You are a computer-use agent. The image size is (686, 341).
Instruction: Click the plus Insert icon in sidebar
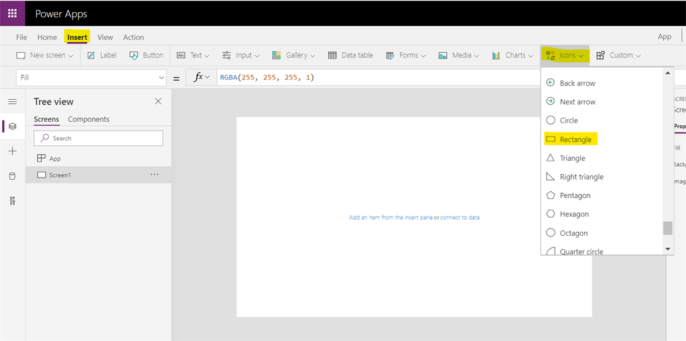pyautogui.click(x=13, y=151)
